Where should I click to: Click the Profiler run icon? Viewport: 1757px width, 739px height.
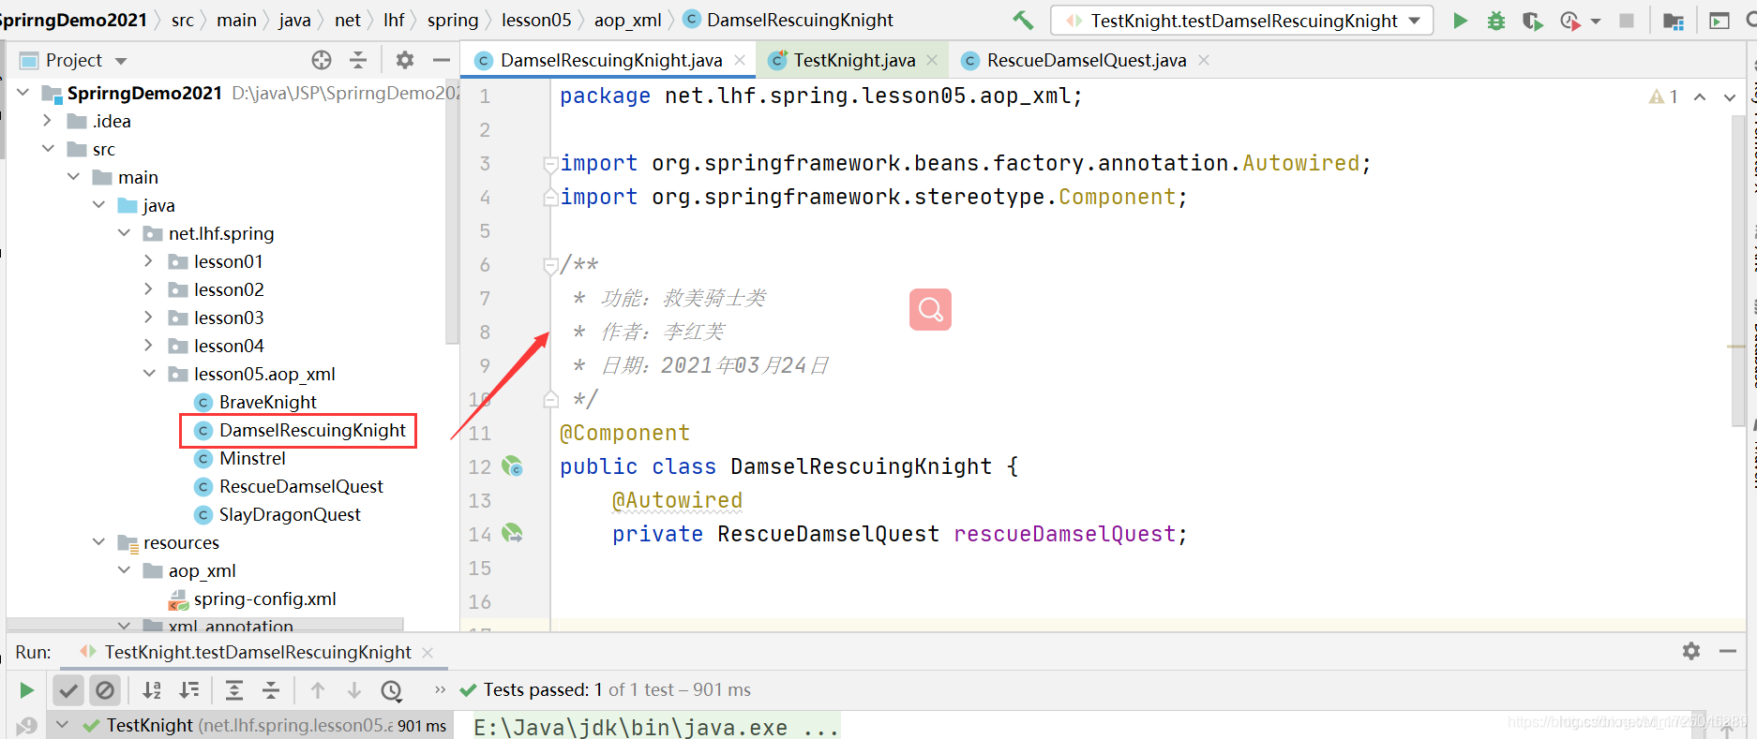[1570, 20]
